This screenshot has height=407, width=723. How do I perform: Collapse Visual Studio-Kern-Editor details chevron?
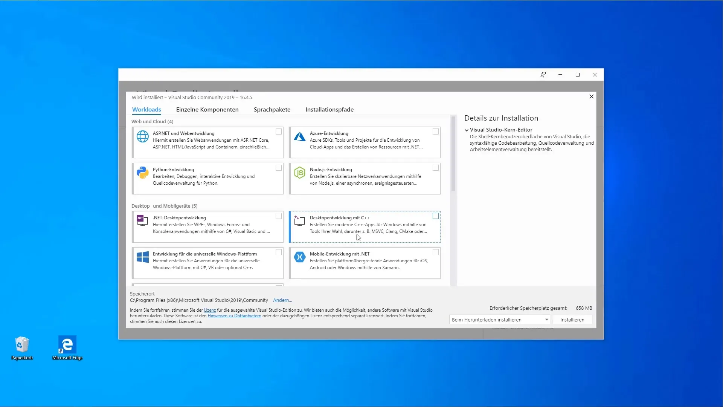467,130
